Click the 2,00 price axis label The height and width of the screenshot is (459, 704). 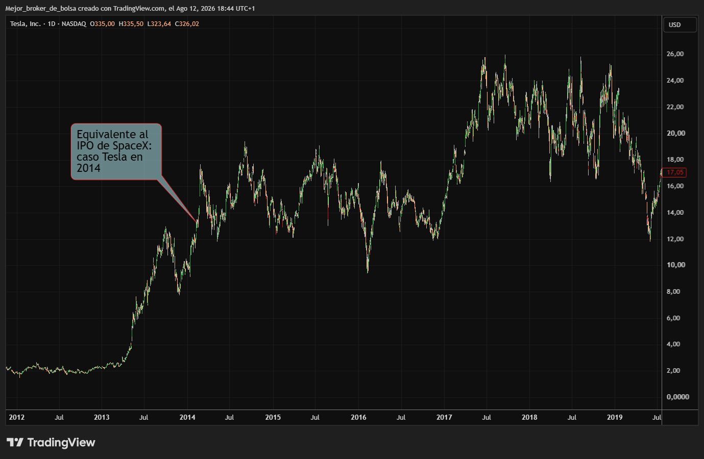point(673,371)
